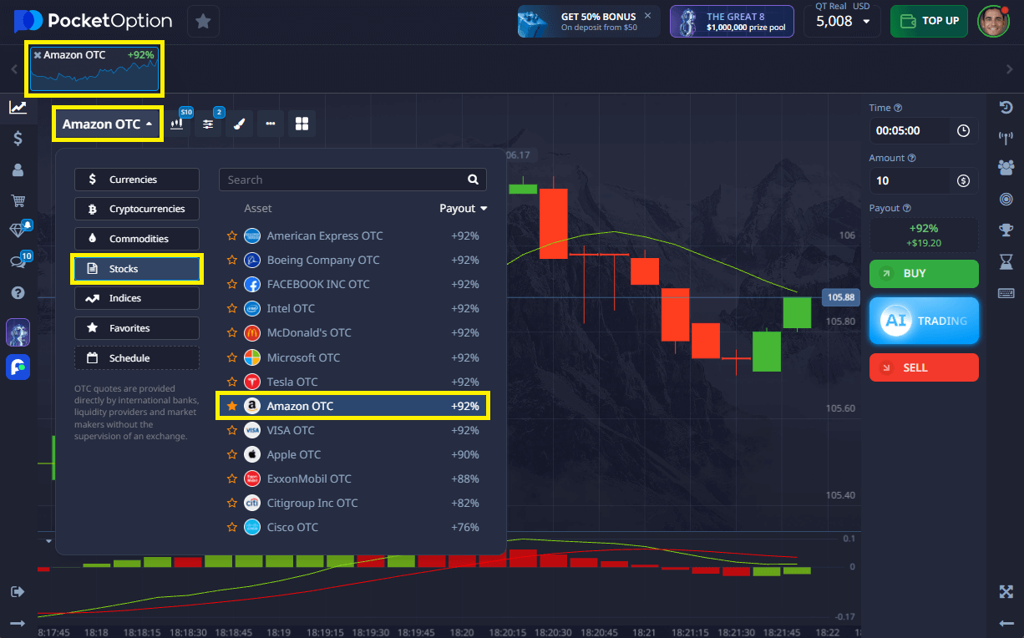Open the shopping cart market icon
This screenshot has height=638, width=1024.
point(18,200)
